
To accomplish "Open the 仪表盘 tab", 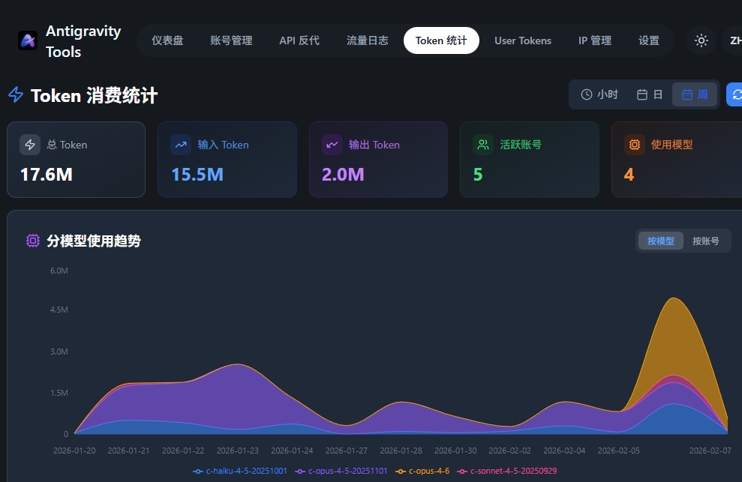I will pos(167,40).
